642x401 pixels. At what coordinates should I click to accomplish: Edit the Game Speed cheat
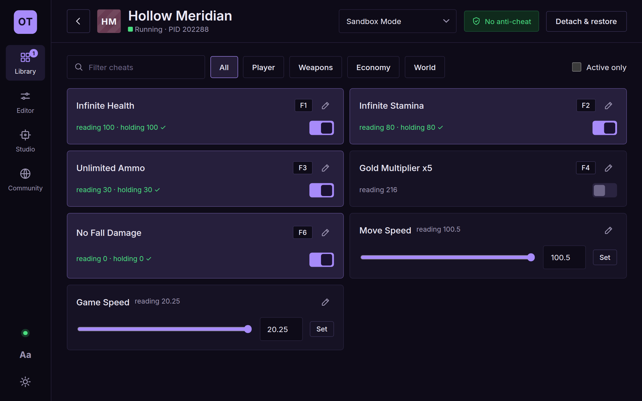click(325, 302)
